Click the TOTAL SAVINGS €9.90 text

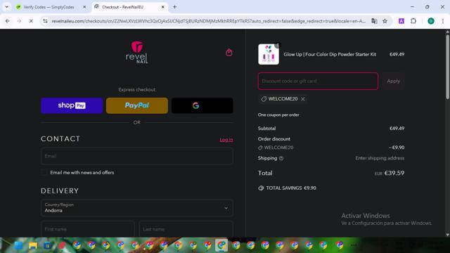pyautogui.click(x=291, y=188)
